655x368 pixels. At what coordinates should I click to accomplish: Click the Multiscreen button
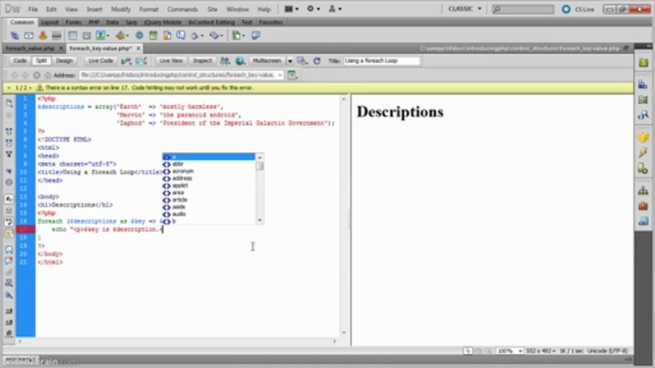coord(267,61)
